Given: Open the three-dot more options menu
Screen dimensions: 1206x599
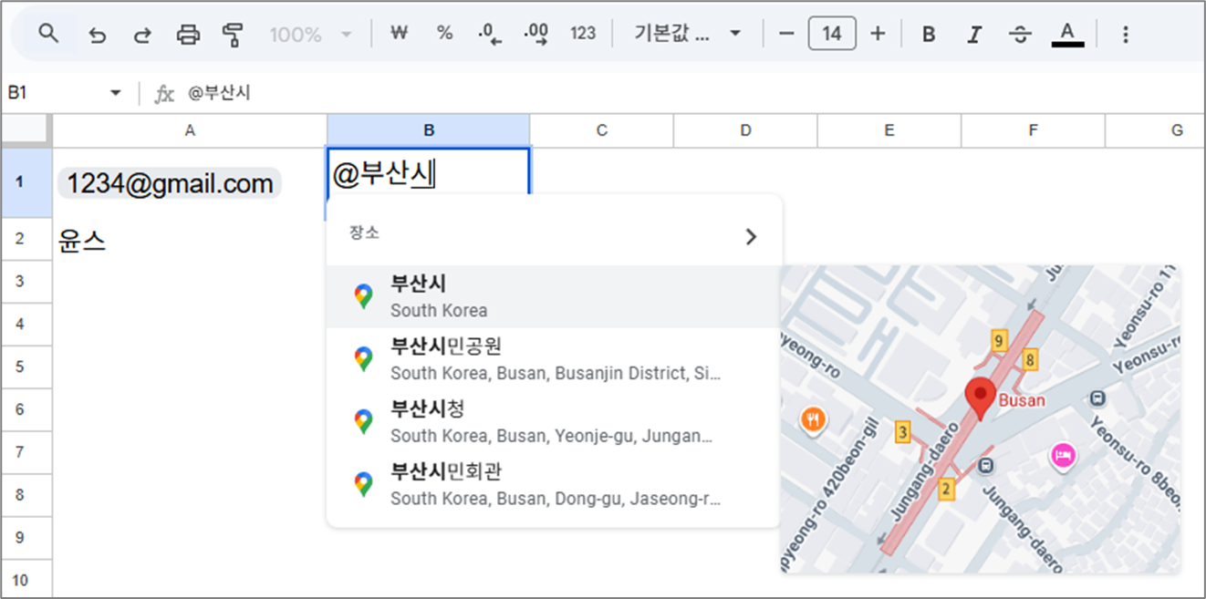Looking at the screenshot, I should click(x=1125, y=35).
